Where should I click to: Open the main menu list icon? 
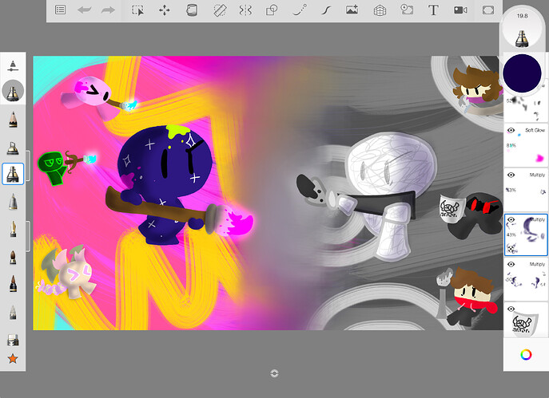click(61, 10)
